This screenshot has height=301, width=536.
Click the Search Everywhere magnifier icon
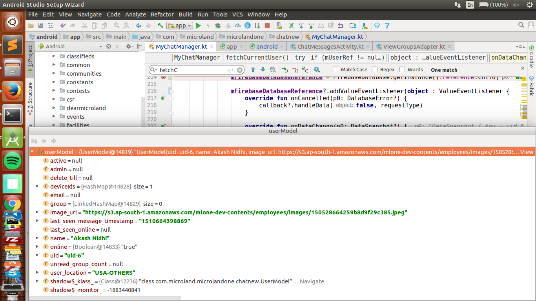(x=521, y=25)
